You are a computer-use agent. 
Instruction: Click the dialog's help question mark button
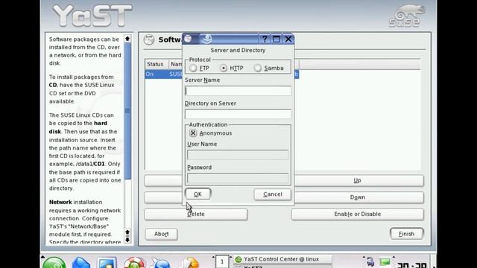point(265,39)
